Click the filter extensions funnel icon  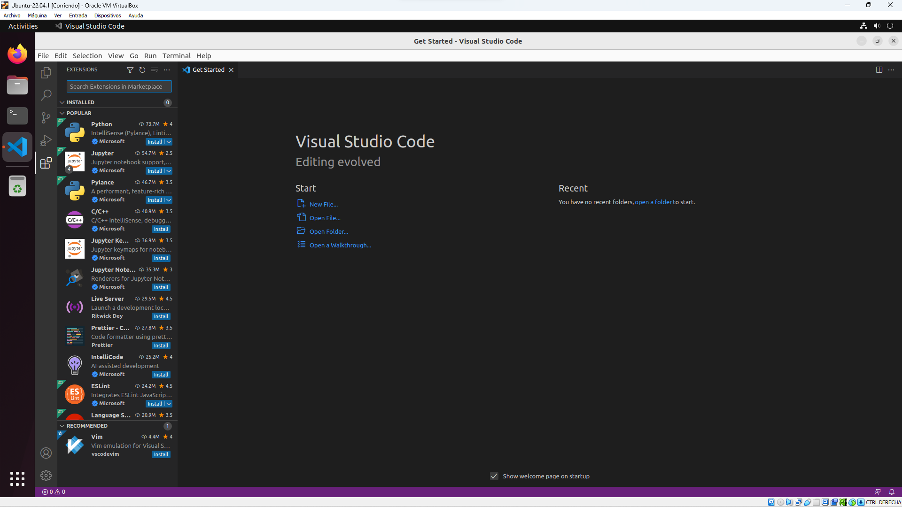click(130, 70)
